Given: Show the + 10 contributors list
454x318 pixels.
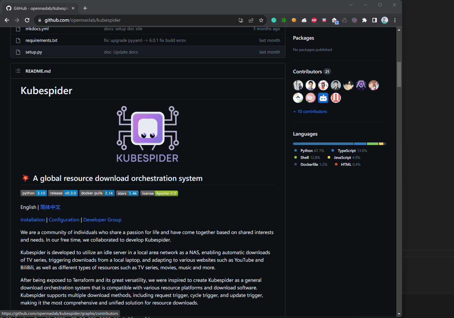Looking at the screenshot, I should point(310,111).
